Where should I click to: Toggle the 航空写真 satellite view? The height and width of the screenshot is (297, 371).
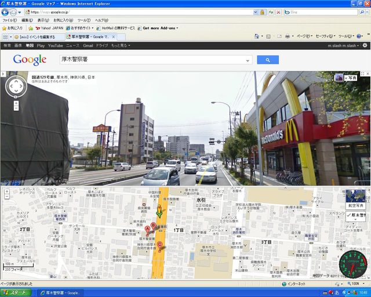(355, 199)
